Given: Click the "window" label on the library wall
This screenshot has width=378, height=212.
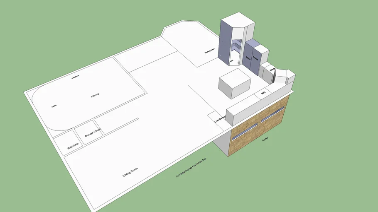Looking at the screenshot, I should (75, 77).
